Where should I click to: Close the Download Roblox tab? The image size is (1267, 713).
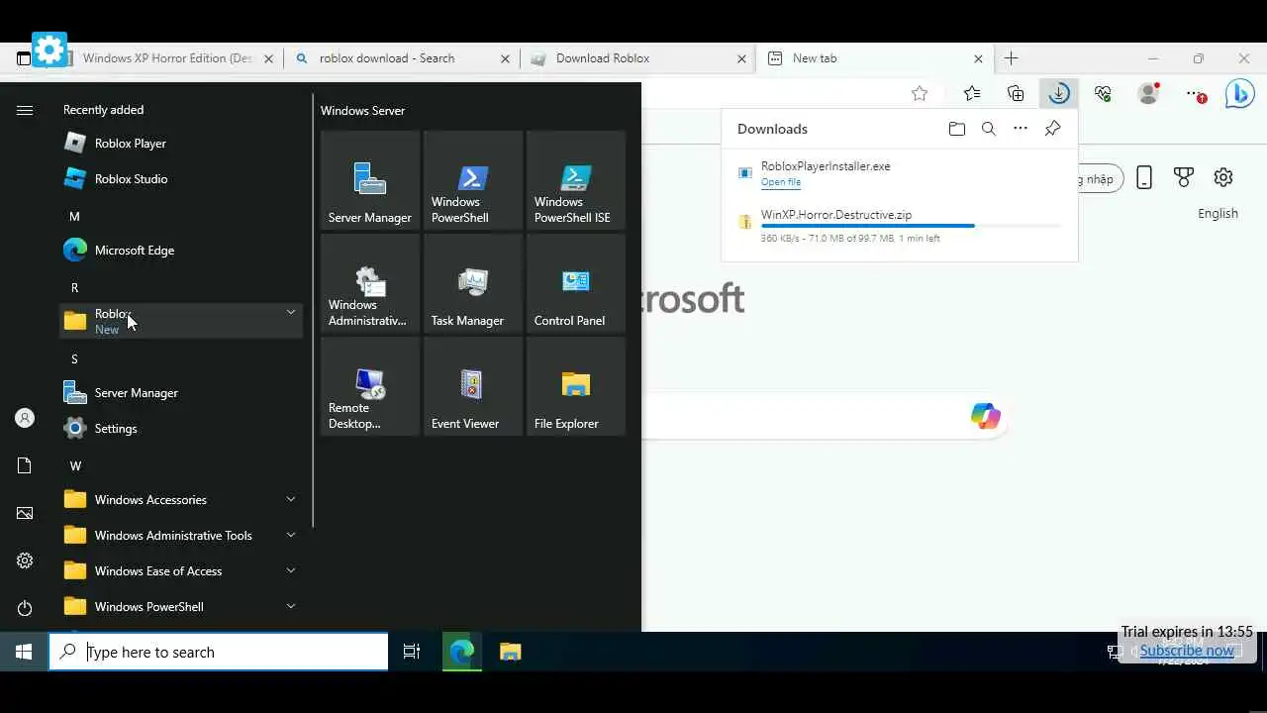(x=741, y=58)
